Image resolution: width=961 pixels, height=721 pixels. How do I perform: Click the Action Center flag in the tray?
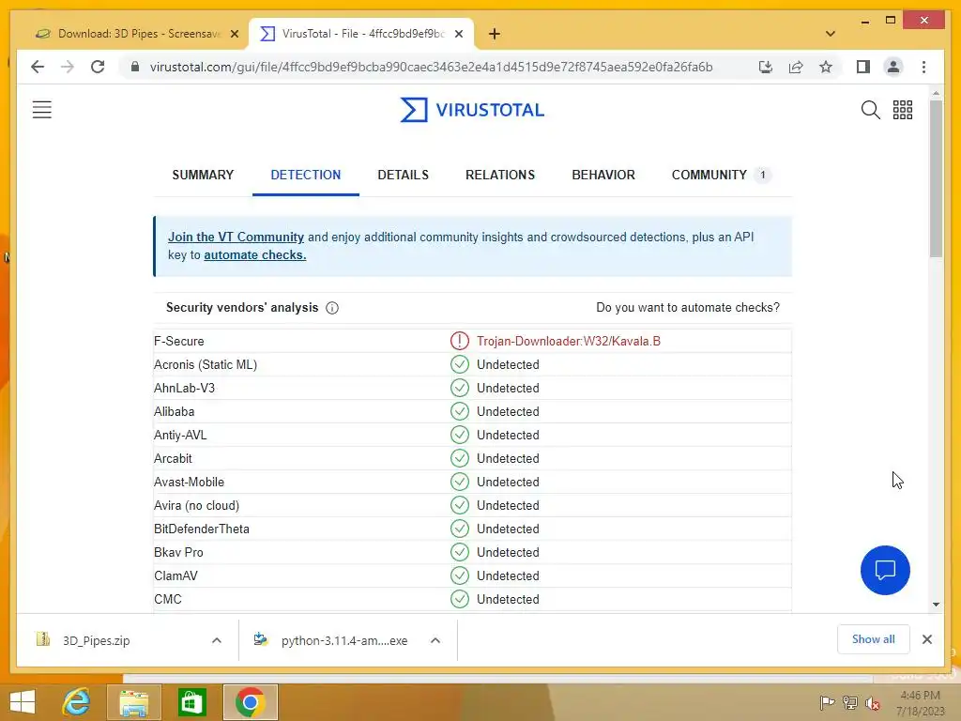(827, 702)
